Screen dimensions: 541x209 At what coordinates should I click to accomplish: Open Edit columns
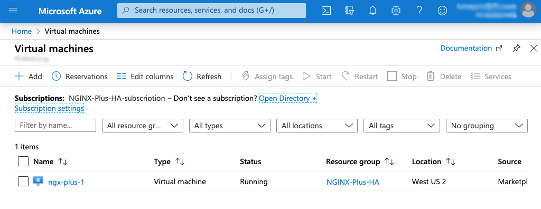[x=145, y=76]
